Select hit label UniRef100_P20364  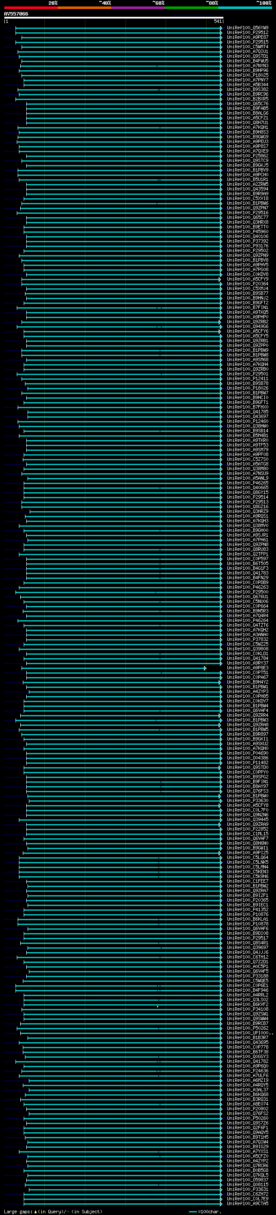click(248, 284)
